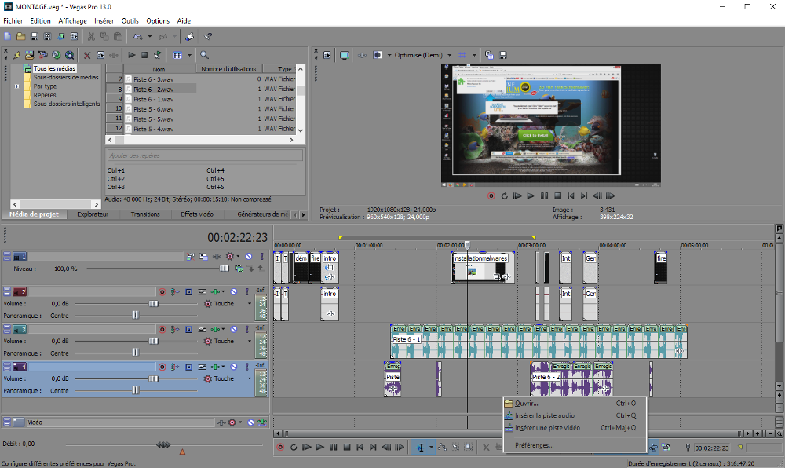Arm track 4 for recording
785x468 pixels.
tap(162, 367)
